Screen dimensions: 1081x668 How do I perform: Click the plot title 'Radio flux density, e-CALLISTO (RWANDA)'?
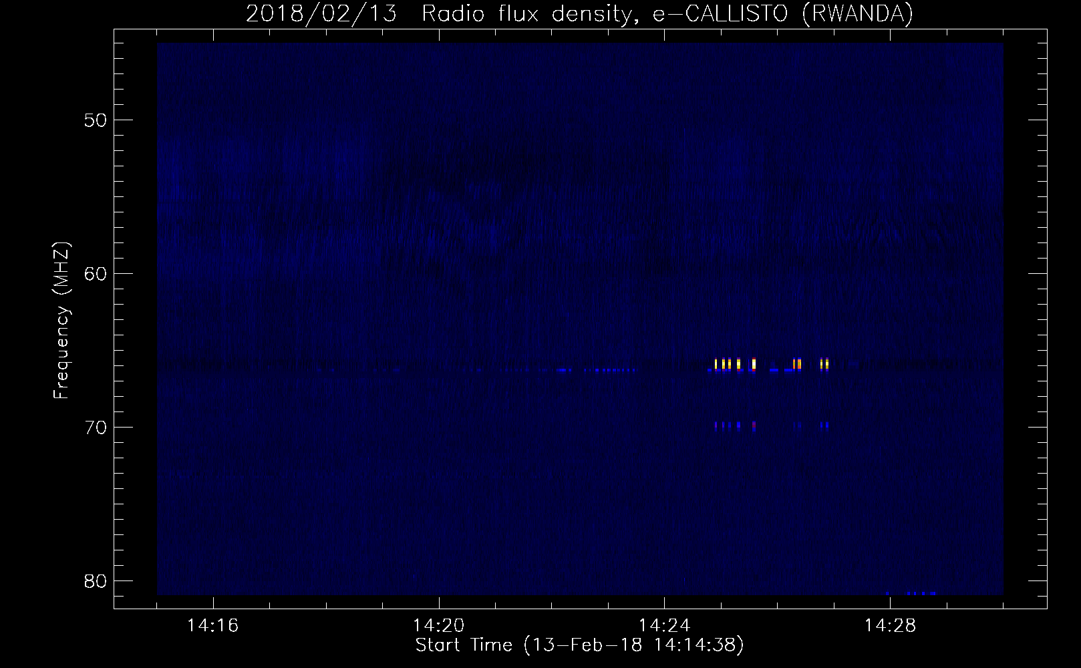pos(667,13)
